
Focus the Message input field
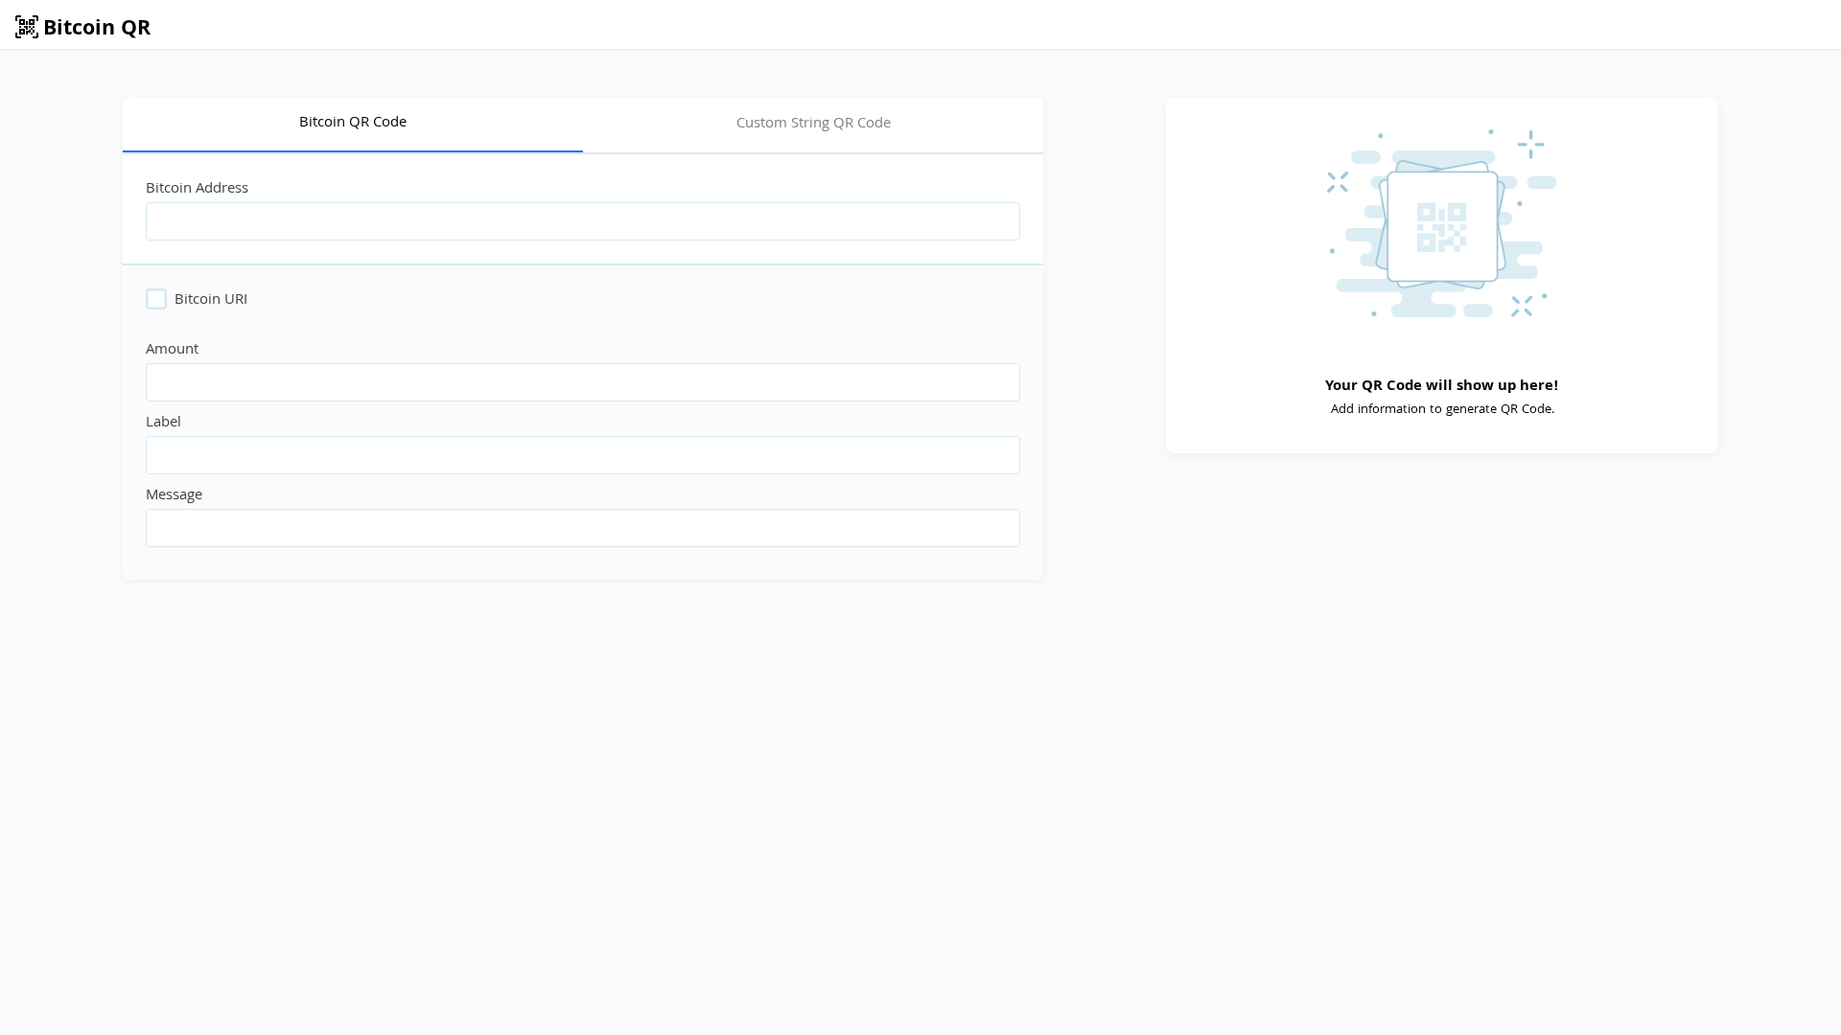tap(583, 528)
